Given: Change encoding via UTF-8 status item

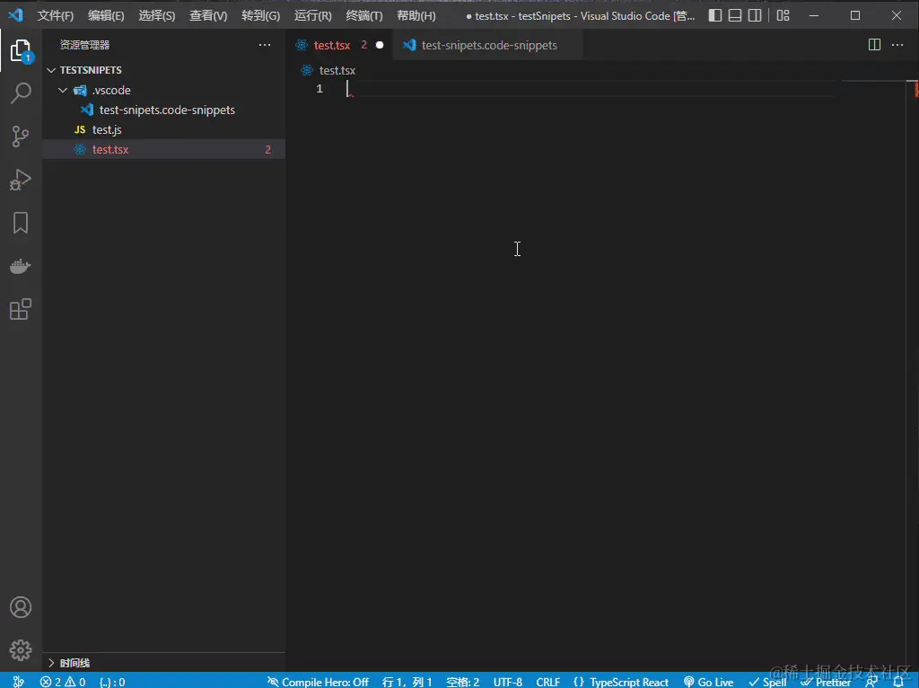Looking at the screenshot, I should pos(508,682).
